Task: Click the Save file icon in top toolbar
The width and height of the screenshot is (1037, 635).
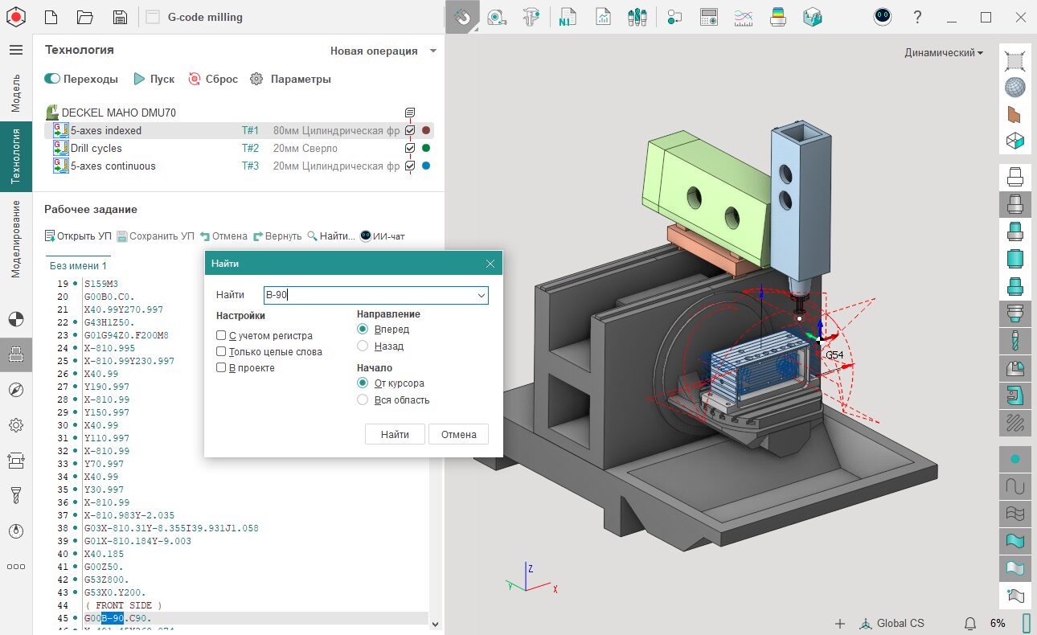Action: pyautogui.click(x=120, y=17)
